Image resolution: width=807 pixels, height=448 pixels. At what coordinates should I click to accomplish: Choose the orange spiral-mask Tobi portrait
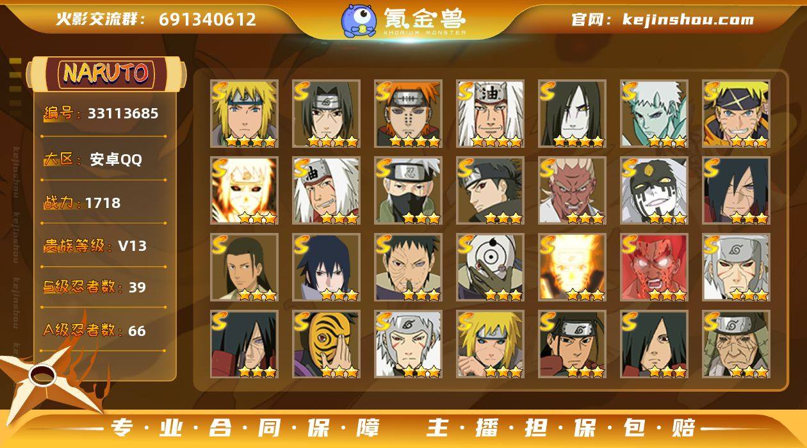pos(326,344)
